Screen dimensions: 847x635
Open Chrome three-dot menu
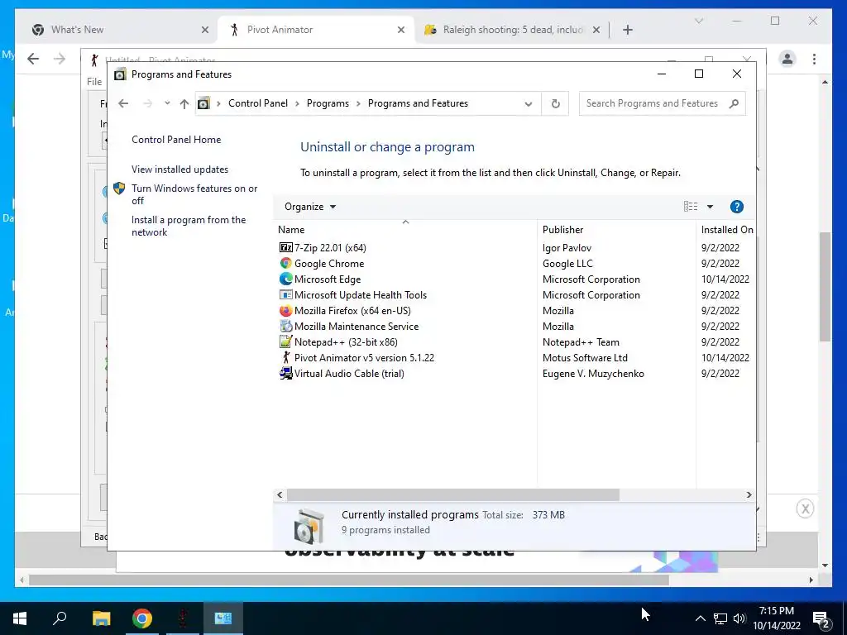coord(814,59)
